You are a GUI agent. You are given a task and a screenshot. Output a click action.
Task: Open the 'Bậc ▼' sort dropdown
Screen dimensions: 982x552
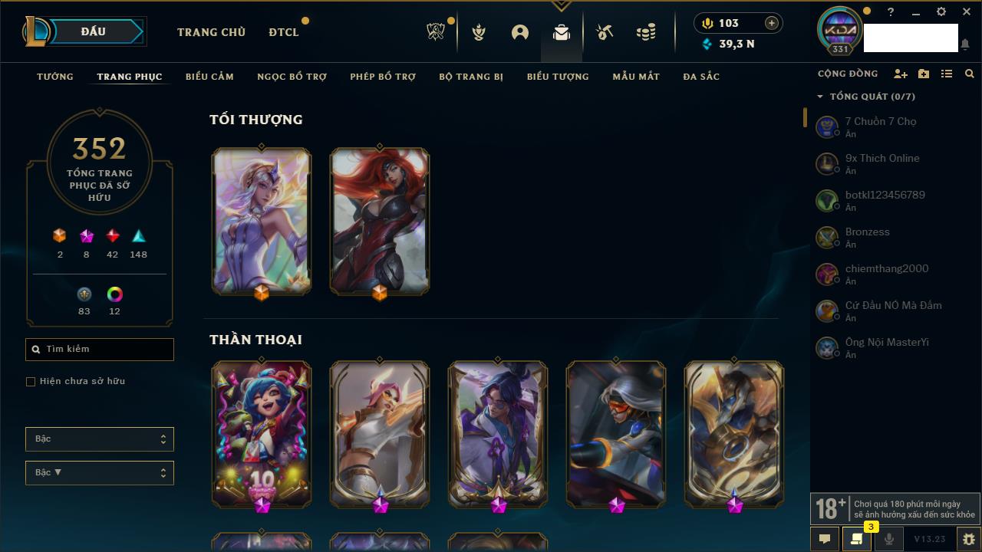tap(100, 472)
